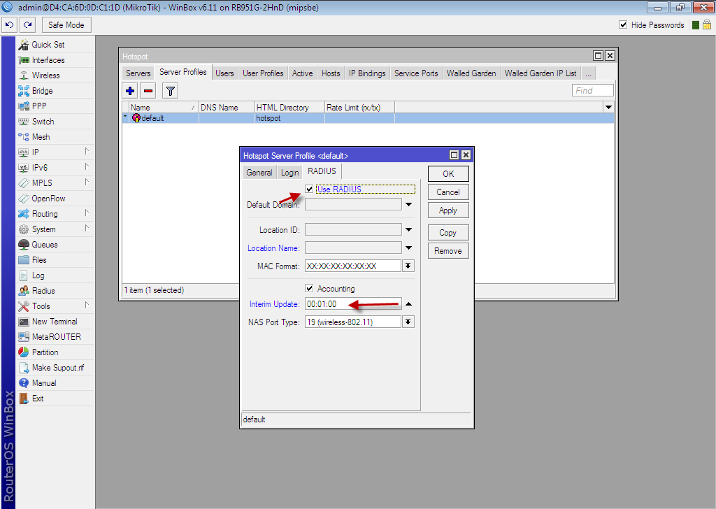The width and height of the screenshot is (716, 509).
Task: Toggle the Use RADIUS checkbox
Action: 309,189
